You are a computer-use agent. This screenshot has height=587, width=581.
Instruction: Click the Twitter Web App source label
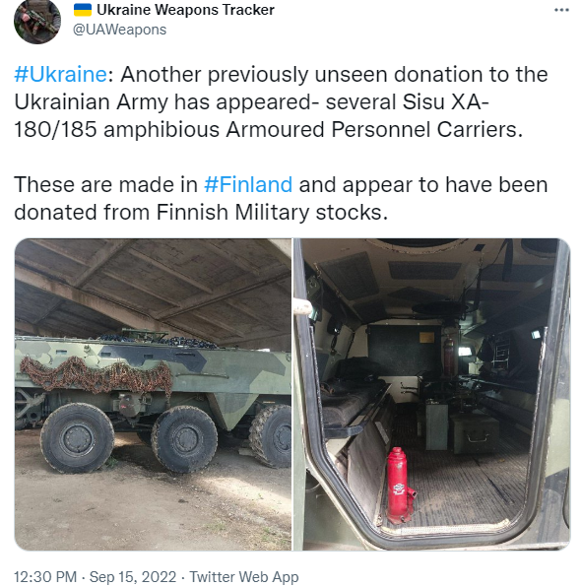pyautogui.click(x=244, y=577)
